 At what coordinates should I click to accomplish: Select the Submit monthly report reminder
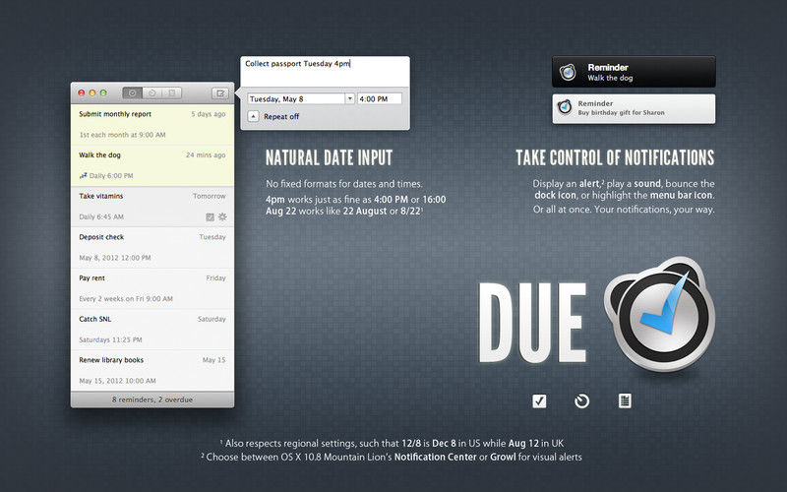click(152, 125)
